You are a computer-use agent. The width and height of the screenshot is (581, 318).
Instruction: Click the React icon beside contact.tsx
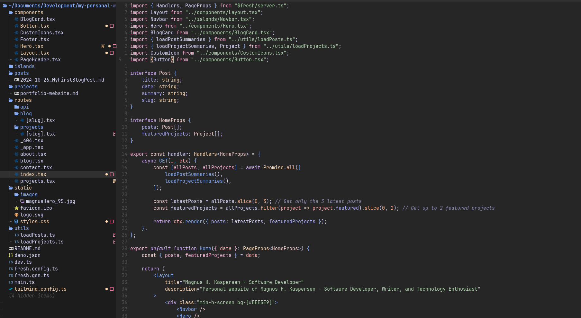16,168
